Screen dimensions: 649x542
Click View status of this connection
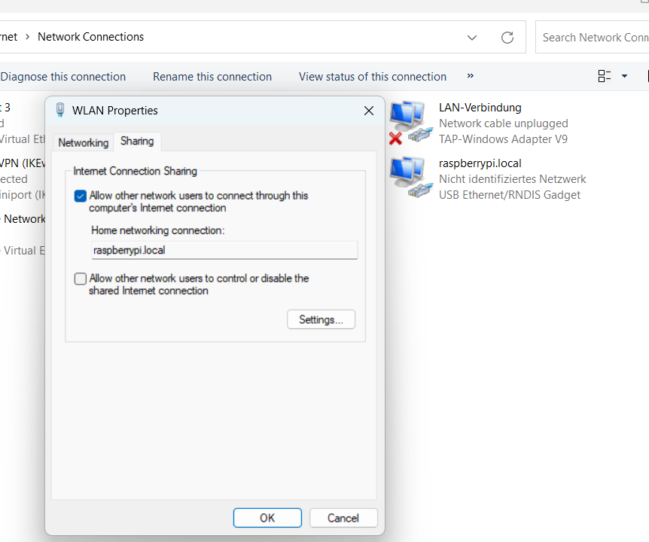coord(373,77)
